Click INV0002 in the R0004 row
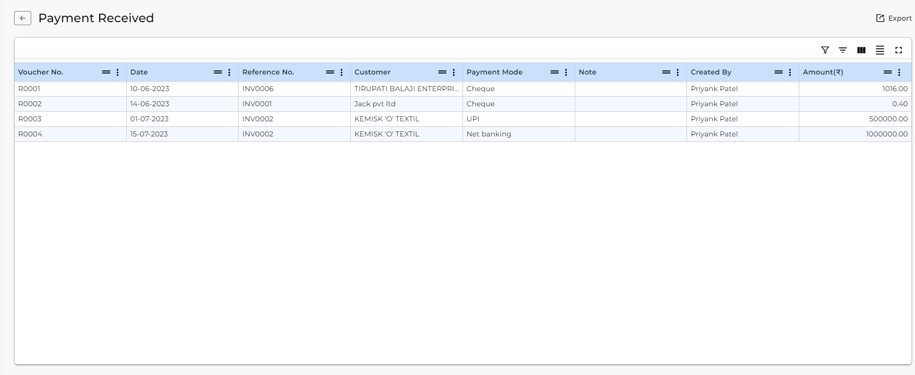 pos(258,134)
